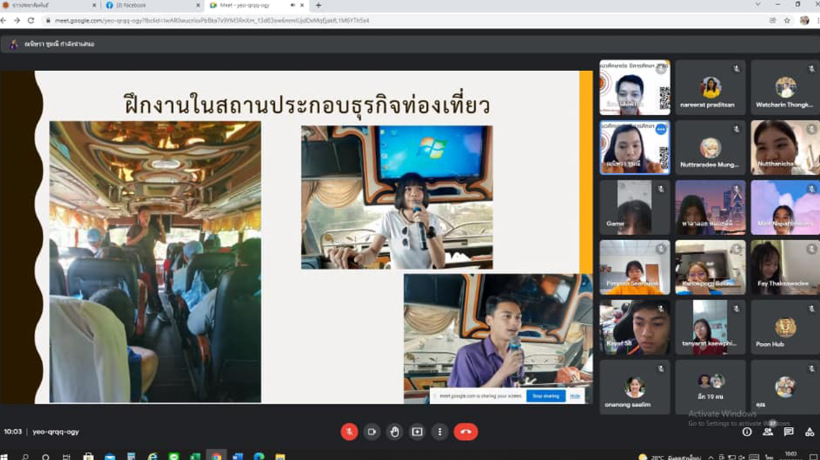Open the Present now screen-share button
This screenshot has height=460, width=820.
tap(416, 432)
